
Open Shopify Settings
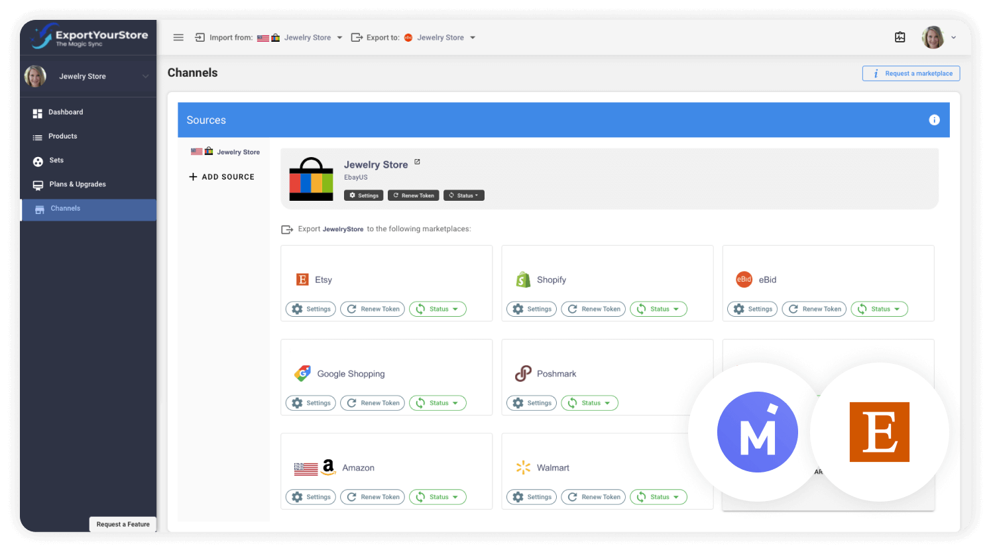[532, 309]
